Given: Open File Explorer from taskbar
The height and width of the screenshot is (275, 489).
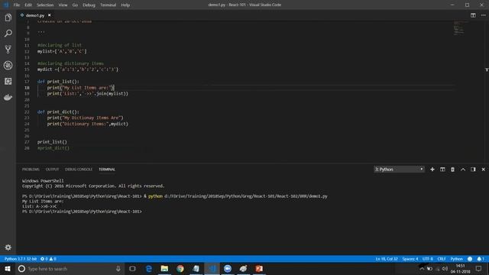Looking at the screenshot, I should pyautogui.click(x=164, y=268).
